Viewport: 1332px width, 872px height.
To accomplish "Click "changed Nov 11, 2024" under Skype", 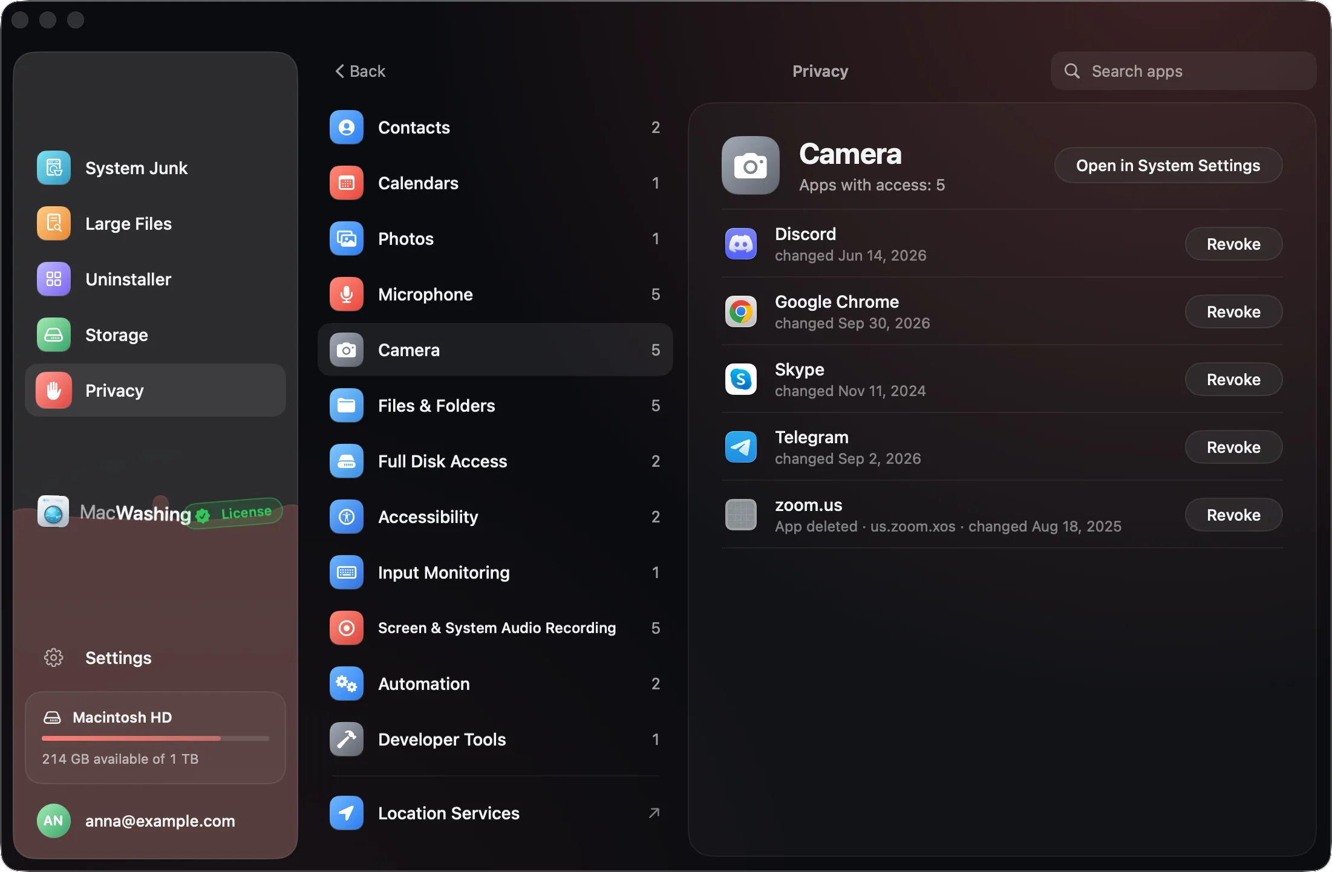I will click(x=850, y=391).
